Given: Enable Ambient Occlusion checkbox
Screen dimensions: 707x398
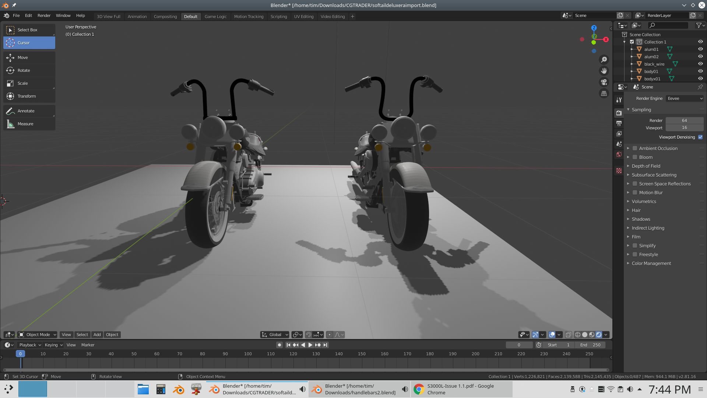Looking at the screenshot, I should [635, 149].
